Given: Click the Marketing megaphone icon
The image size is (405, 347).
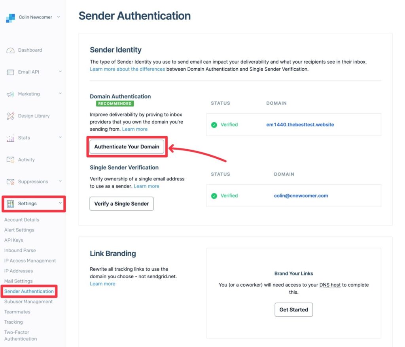Looking at the screenshot, I should 11,94.
